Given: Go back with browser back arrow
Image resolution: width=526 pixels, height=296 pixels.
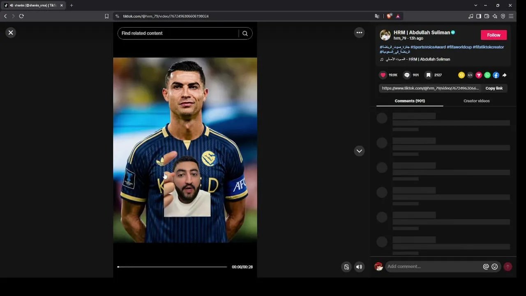Looking at the screenshot, I should [x=5, y=16].
